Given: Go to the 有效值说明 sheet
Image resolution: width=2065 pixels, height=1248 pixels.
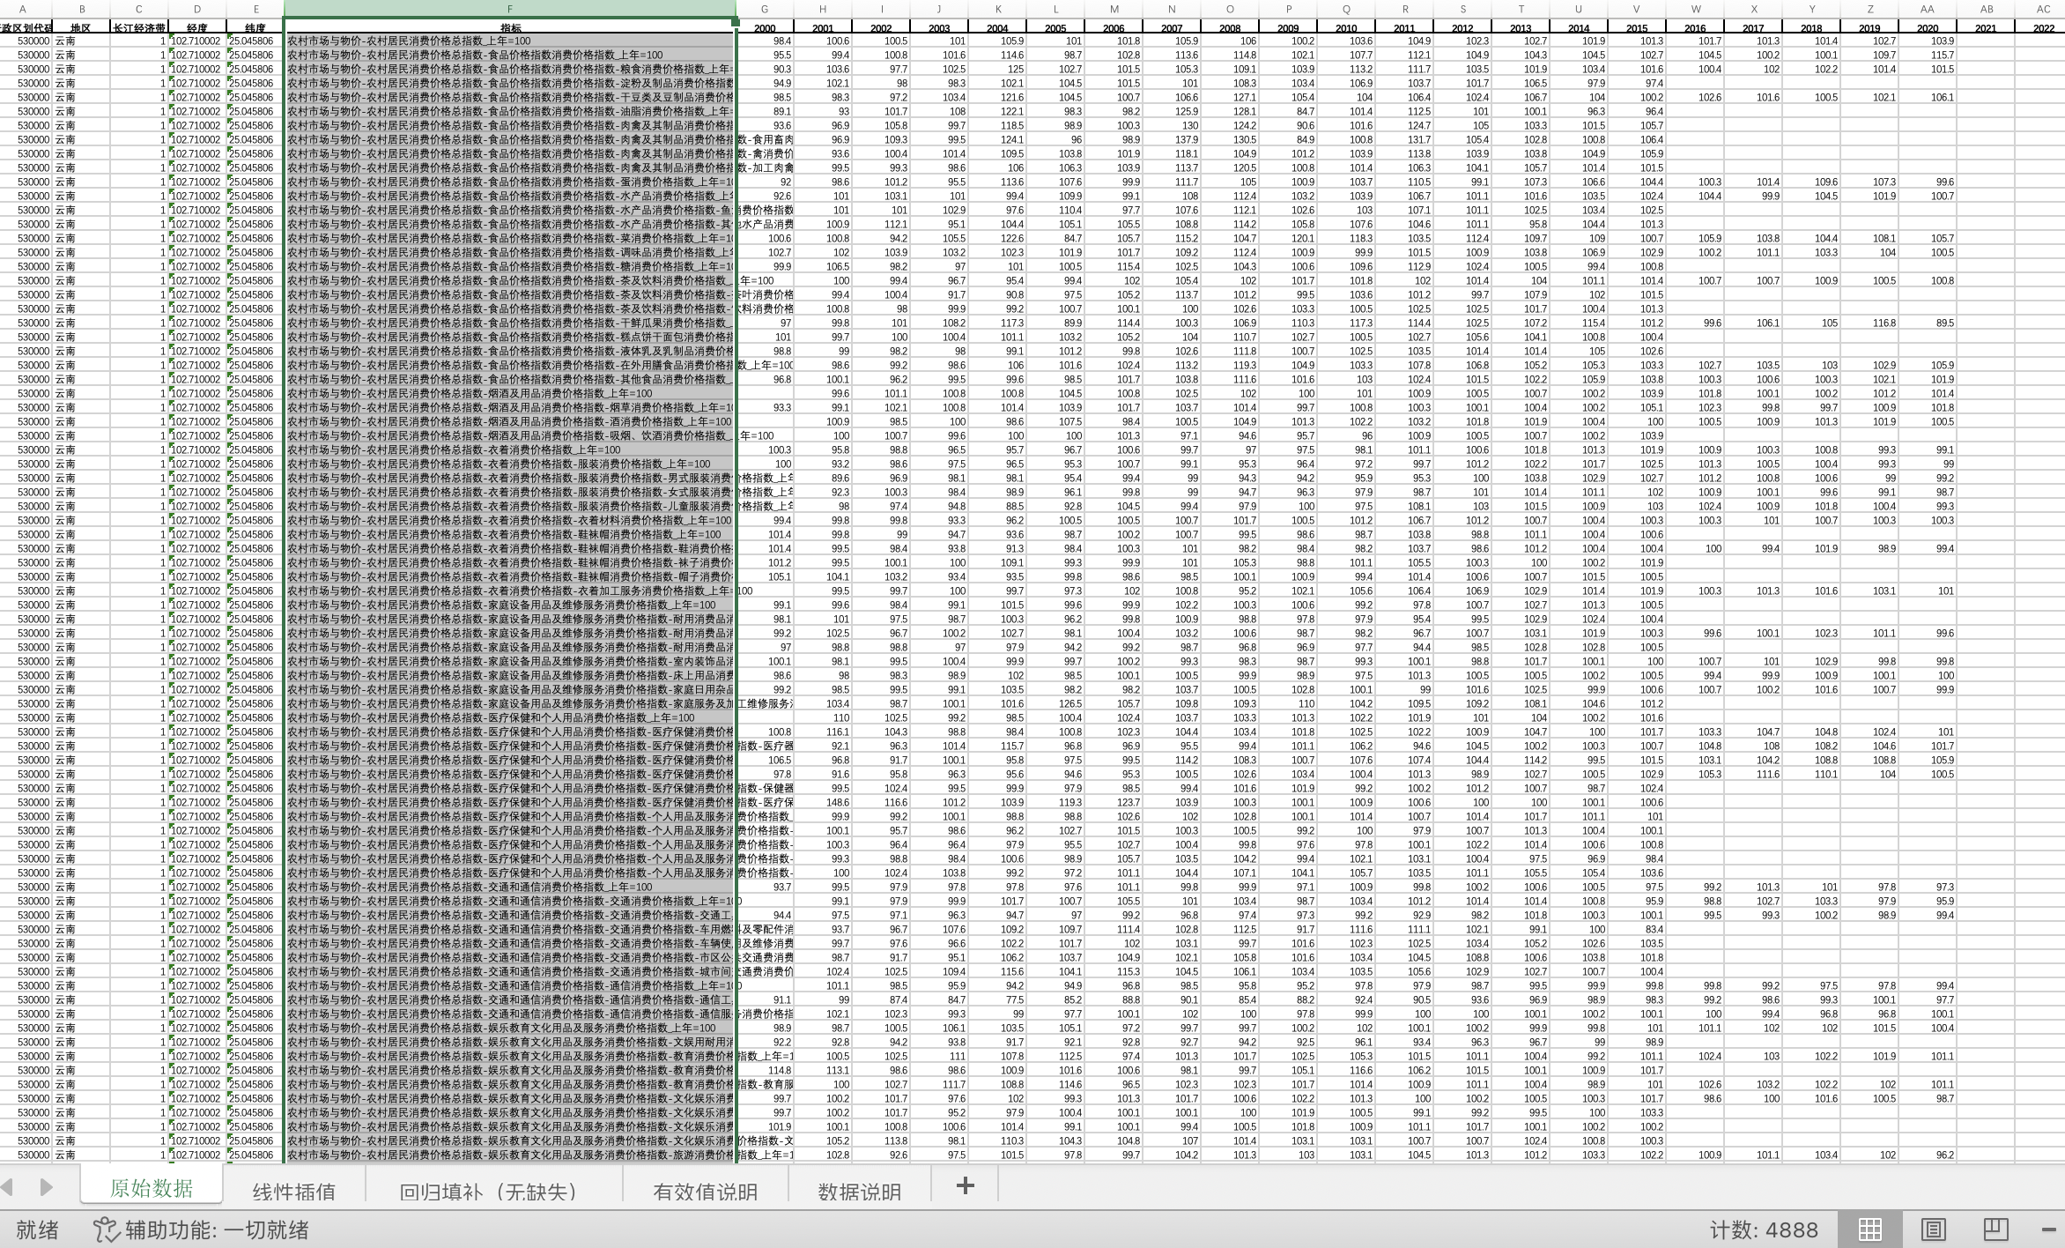Looking at the screenshot, I should point(705,1192).
